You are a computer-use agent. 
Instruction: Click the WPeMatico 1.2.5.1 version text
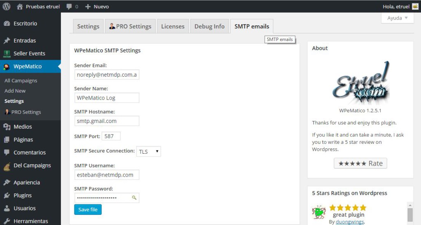pyautogui.click(x=360, y=111)
